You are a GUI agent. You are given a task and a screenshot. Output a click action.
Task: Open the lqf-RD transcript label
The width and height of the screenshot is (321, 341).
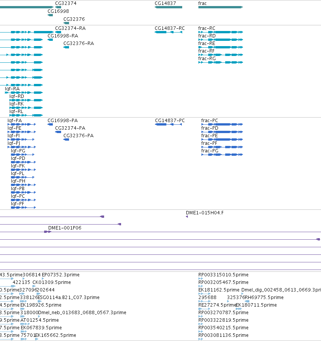click(17, 96)
